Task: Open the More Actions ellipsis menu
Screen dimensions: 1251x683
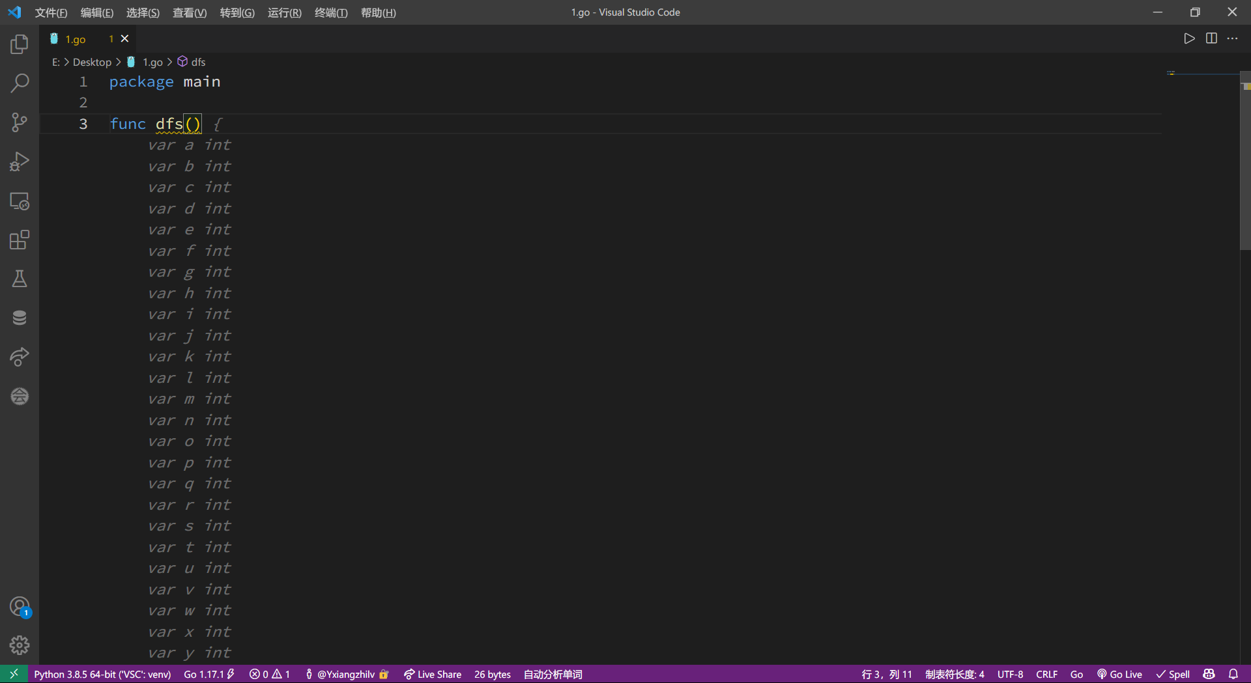Action: (x=1232, y=38)
